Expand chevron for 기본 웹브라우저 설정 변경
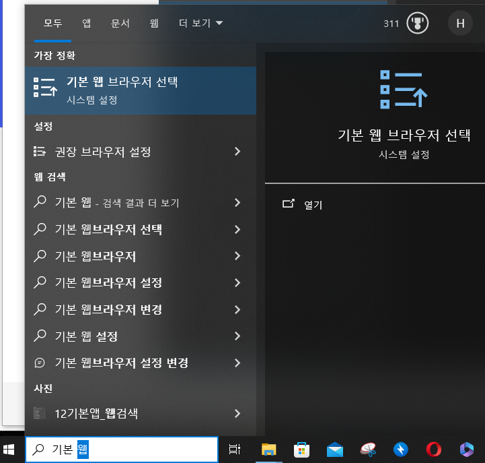This screenshot has height=463, width=485. tap(237, 363)
